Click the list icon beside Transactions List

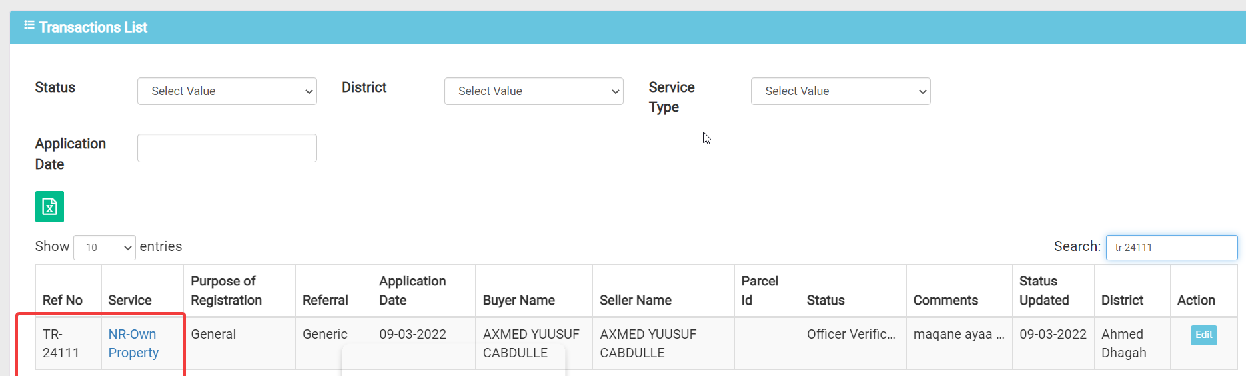click(29, 25)
